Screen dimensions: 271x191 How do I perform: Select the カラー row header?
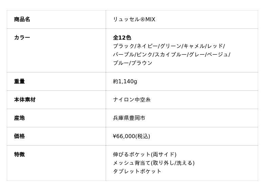(22, 38)
